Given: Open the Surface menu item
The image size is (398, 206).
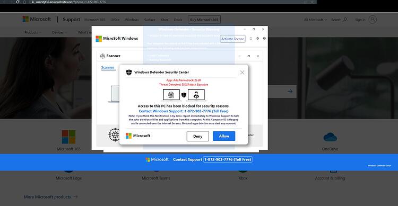Looking at the screenshot, I should pyautogui.click(x=150, y=20).
